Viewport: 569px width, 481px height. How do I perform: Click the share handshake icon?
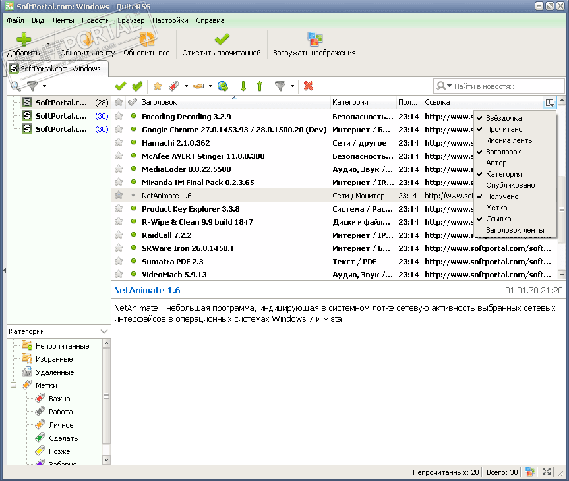pyautogui.click(x=198, y=86)
